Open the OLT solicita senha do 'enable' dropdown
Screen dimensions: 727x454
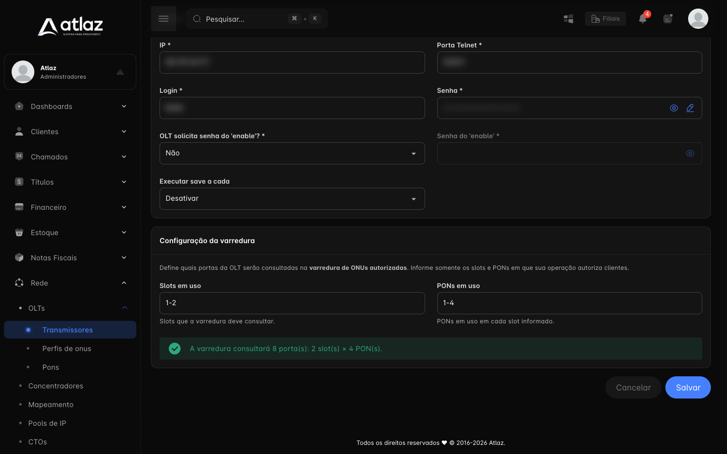[292, 153]
